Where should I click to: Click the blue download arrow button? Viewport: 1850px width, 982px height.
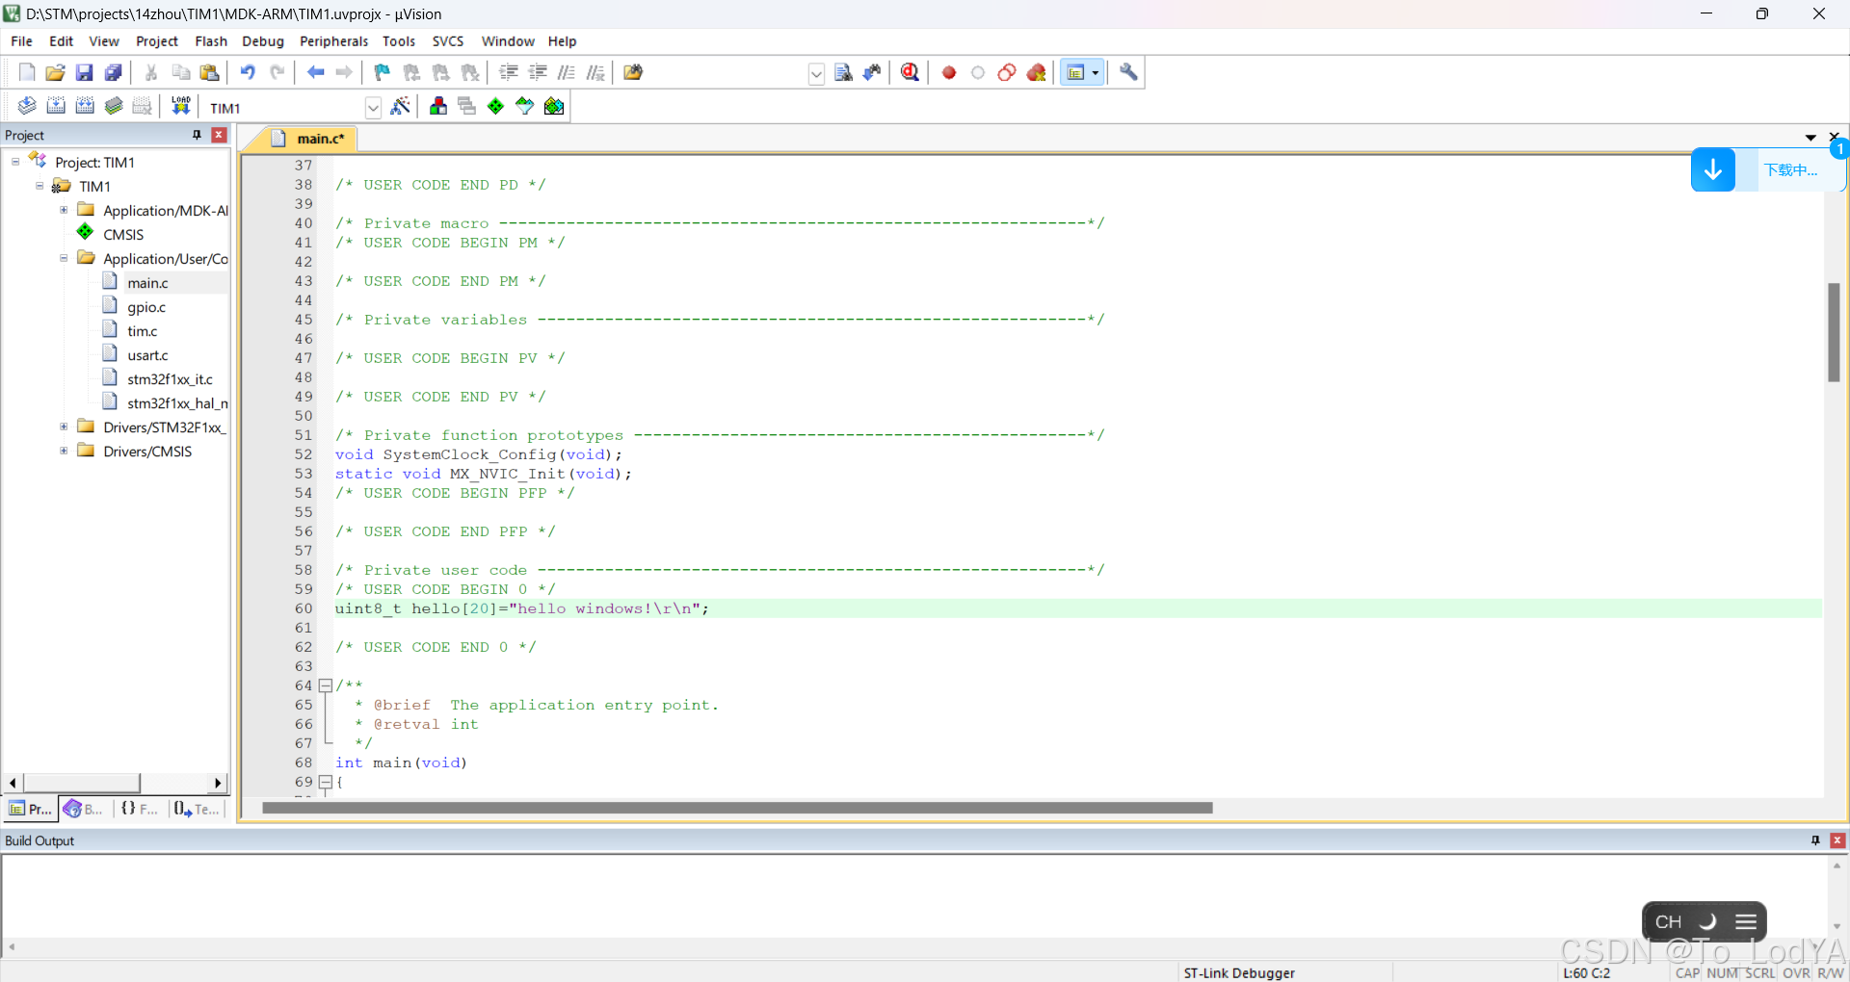1712,170
